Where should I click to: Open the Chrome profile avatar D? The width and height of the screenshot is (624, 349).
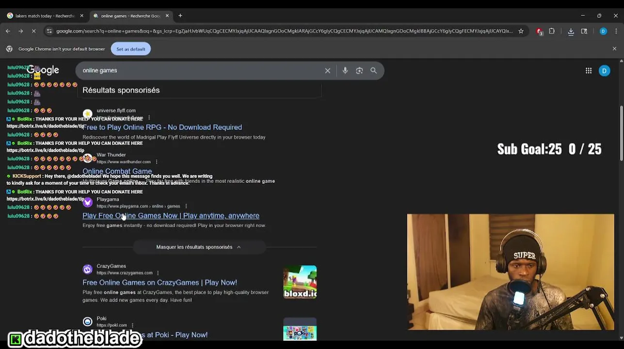pos(603,31)
